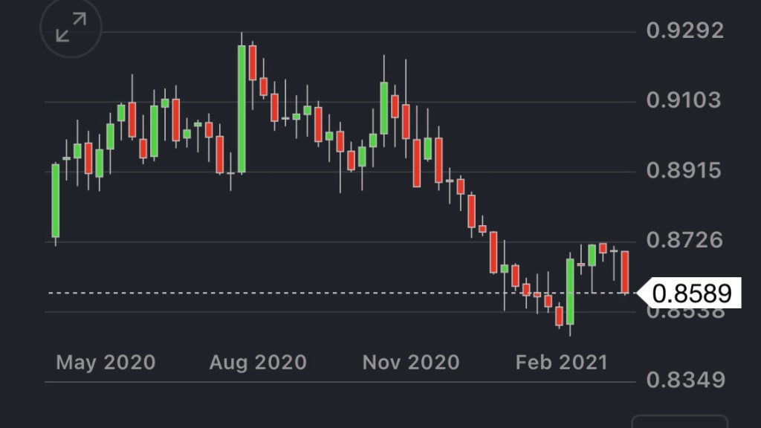Click the 0.9292 price axis label

coord(684,31)
